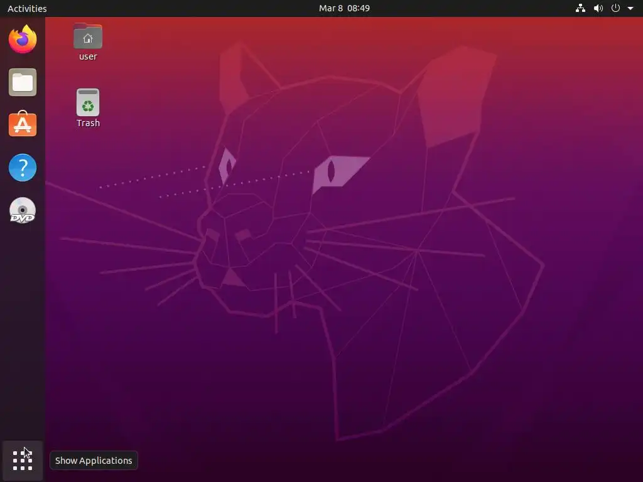Open Ubuntu Software from the dock

pyautogui.click(x=23, y=124)
